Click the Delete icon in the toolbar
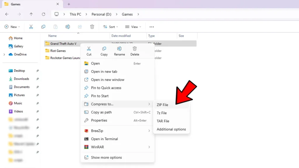299x168 pixels. 93,27
